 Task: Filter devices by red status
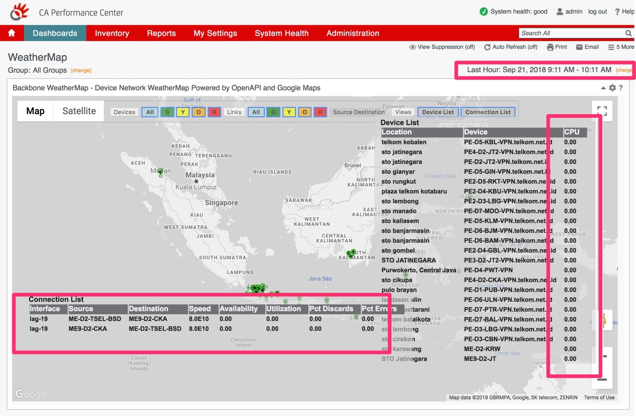pyautogui.click(x=214, y=112)
